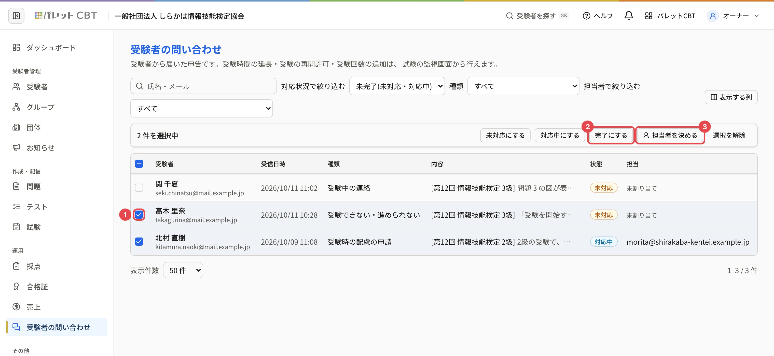Click the 合格証 ribbon icon
The width and height of the screenshot is (774, 356).
point(16,287)
